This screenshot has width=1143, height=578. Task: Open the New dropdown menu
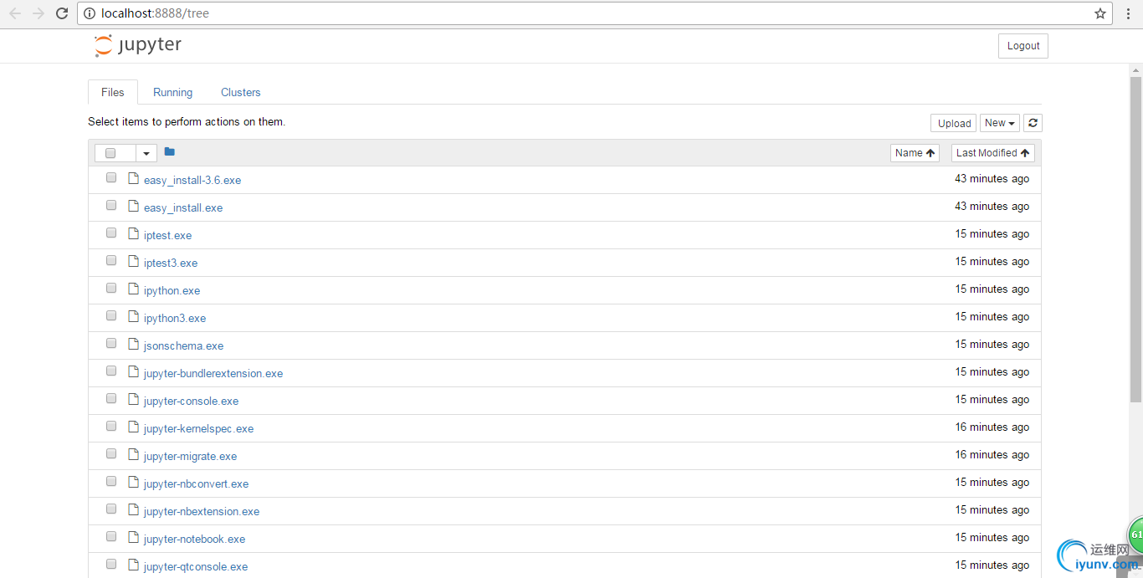1000,123
